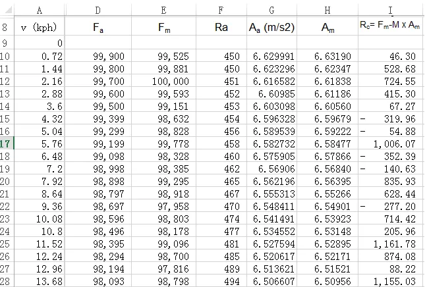Click the cell showing 319.96

click(x=391, y=118)
